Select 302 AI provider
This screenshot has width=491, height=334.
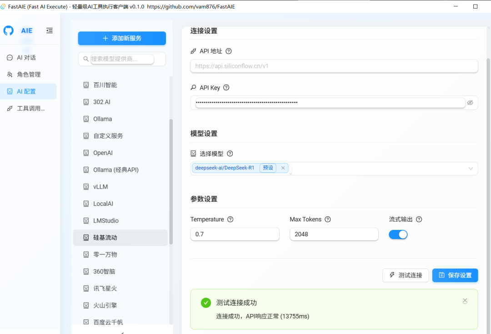pyautogui.click(x=120, y=102)
